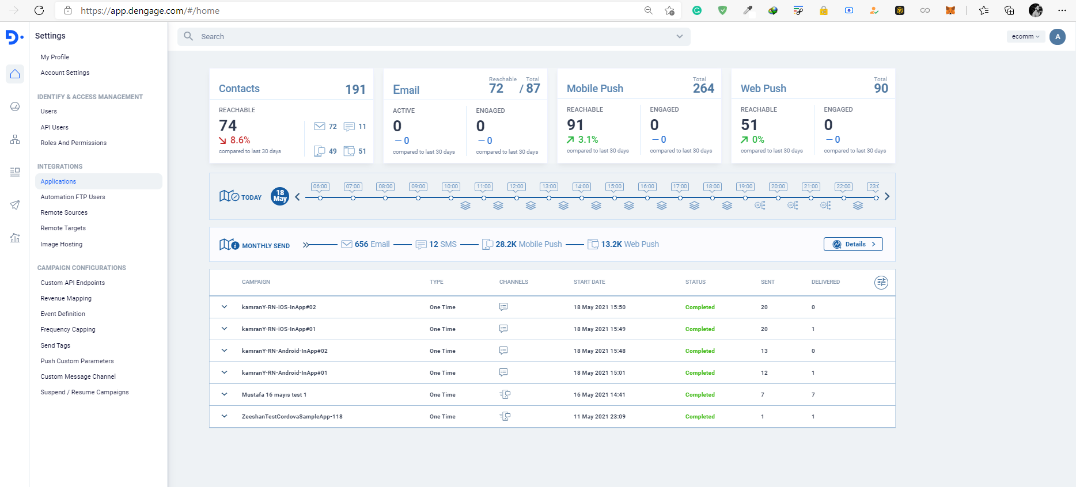Click the home icon in left sidebar
Viewport: 1076px width, 487px height.
(x=15, y=74)
